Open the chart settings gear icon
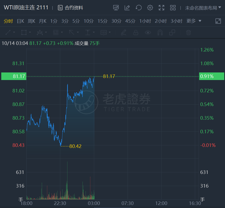 (x=150, y=8)
